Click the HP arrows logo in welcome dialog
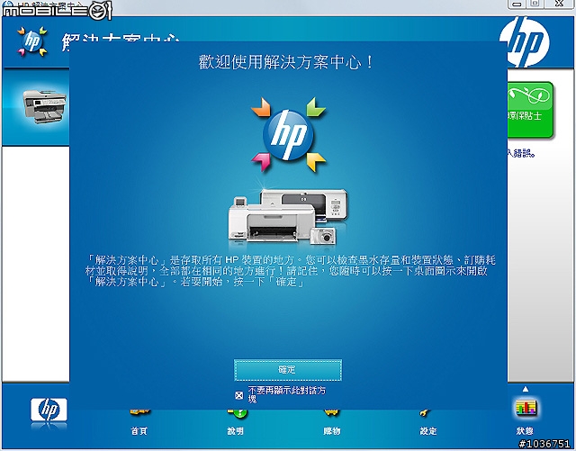The height and width of the screenshot is (451, 576). [x=288, y=134]
